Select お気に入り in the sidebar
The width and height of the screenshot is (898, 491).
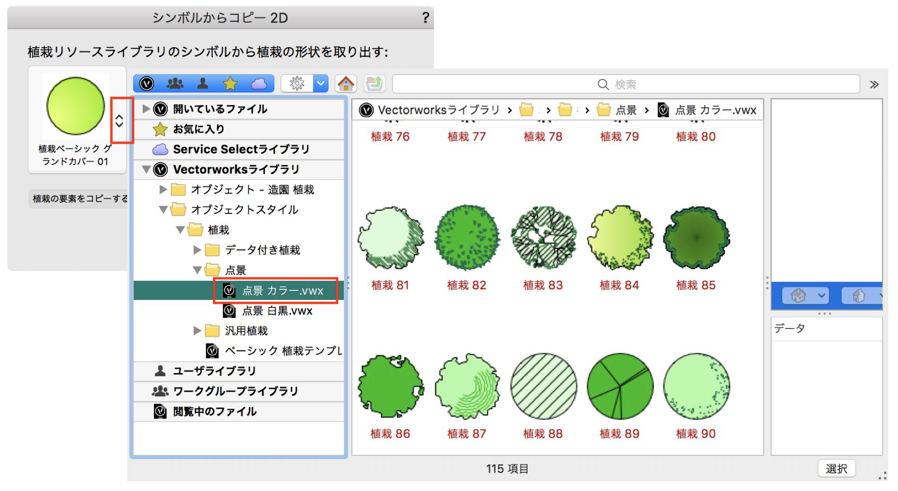[x=239, y=129]
